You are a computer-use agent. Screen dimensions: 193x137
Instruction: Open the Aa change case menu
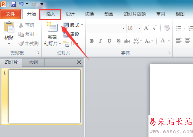149,41
